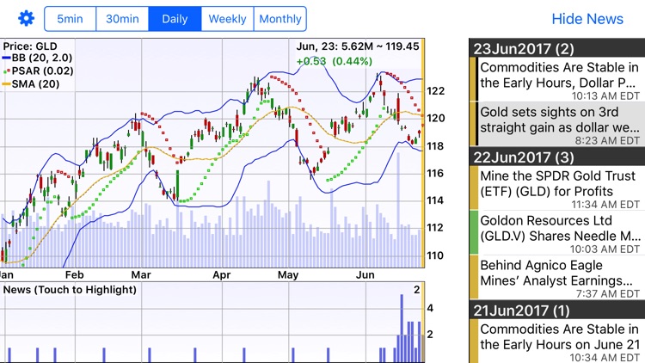This screenshot has width=645, height=363.
Task: Open 'Commodities Are Stable on June 21' article
Action: click(556, 341)
